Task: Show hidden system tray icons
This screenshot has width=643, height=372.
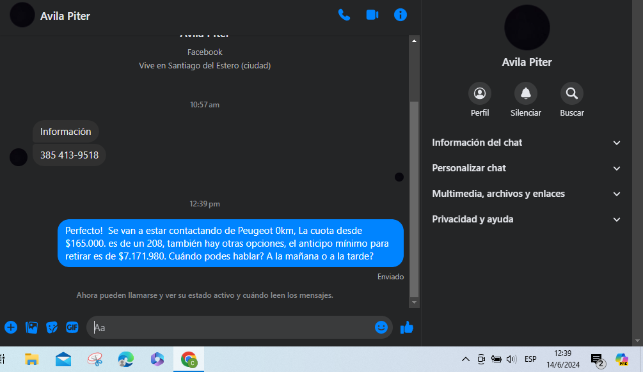Action: 465,359
